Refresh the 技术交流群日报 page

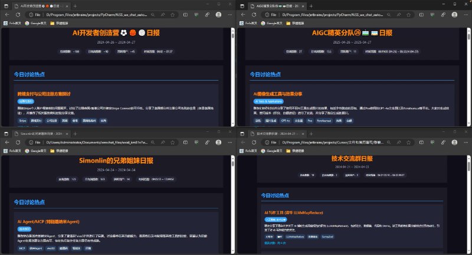[x=255, y=142]
